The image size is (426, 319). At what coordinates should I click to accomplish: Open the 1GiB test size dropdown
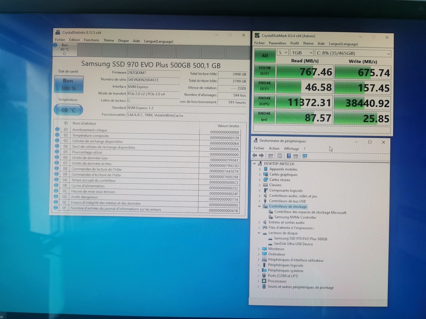tap(301, 53)
